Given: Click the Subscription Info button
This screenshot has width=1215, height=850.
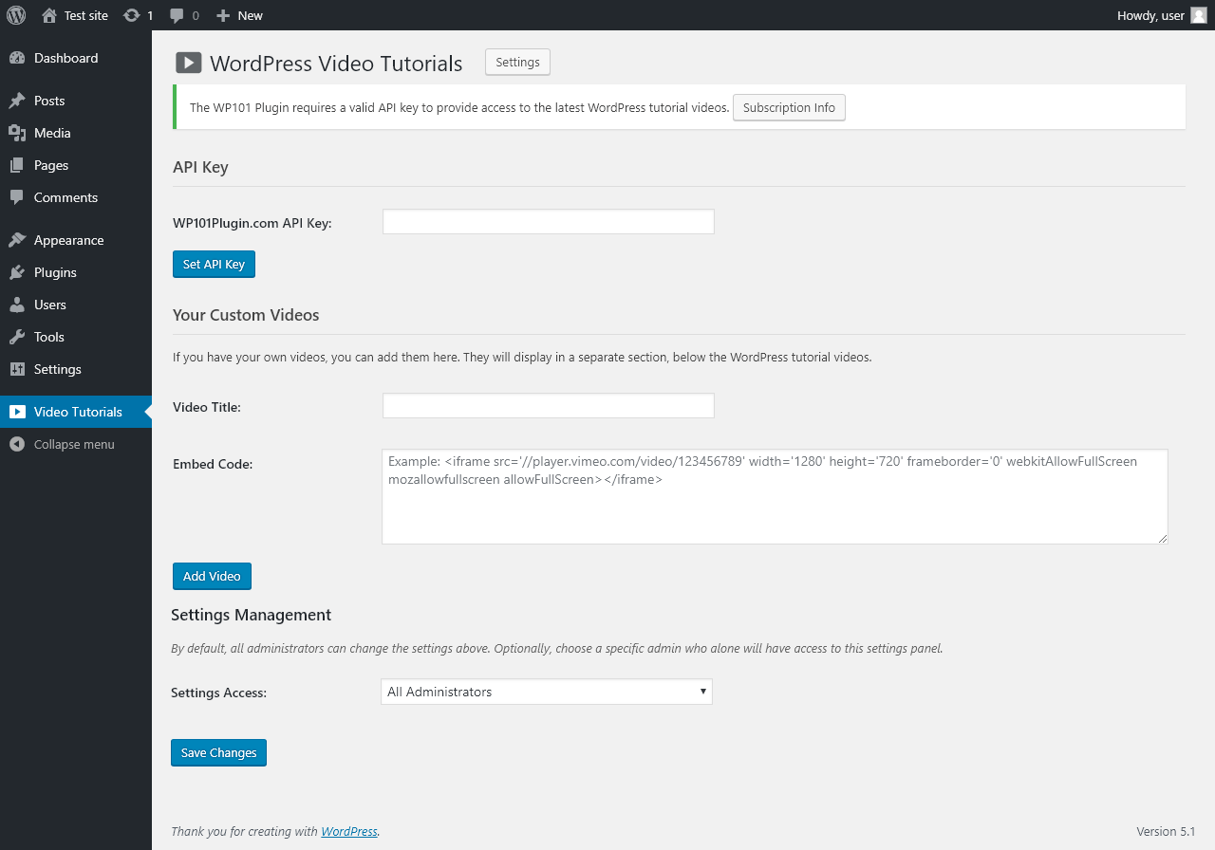Looking at the screenshot, I should [789, 107].
